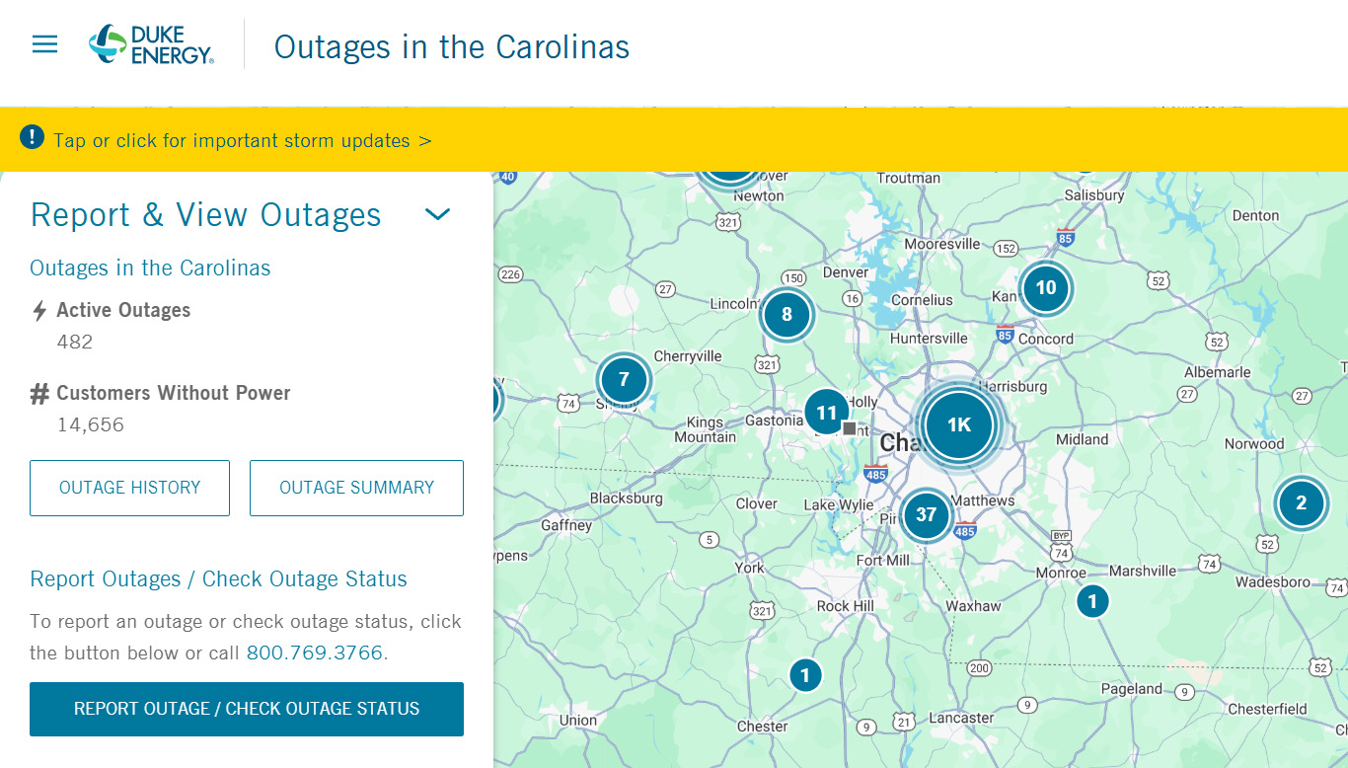The height and width of the screenshot is (768, 1348).
Task: Open the yellow storm updates banner
Action: 674,139
